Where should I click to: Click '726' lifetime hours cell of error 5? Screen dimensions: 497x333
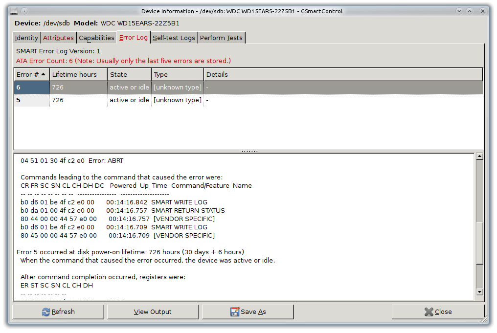(78, 100)
